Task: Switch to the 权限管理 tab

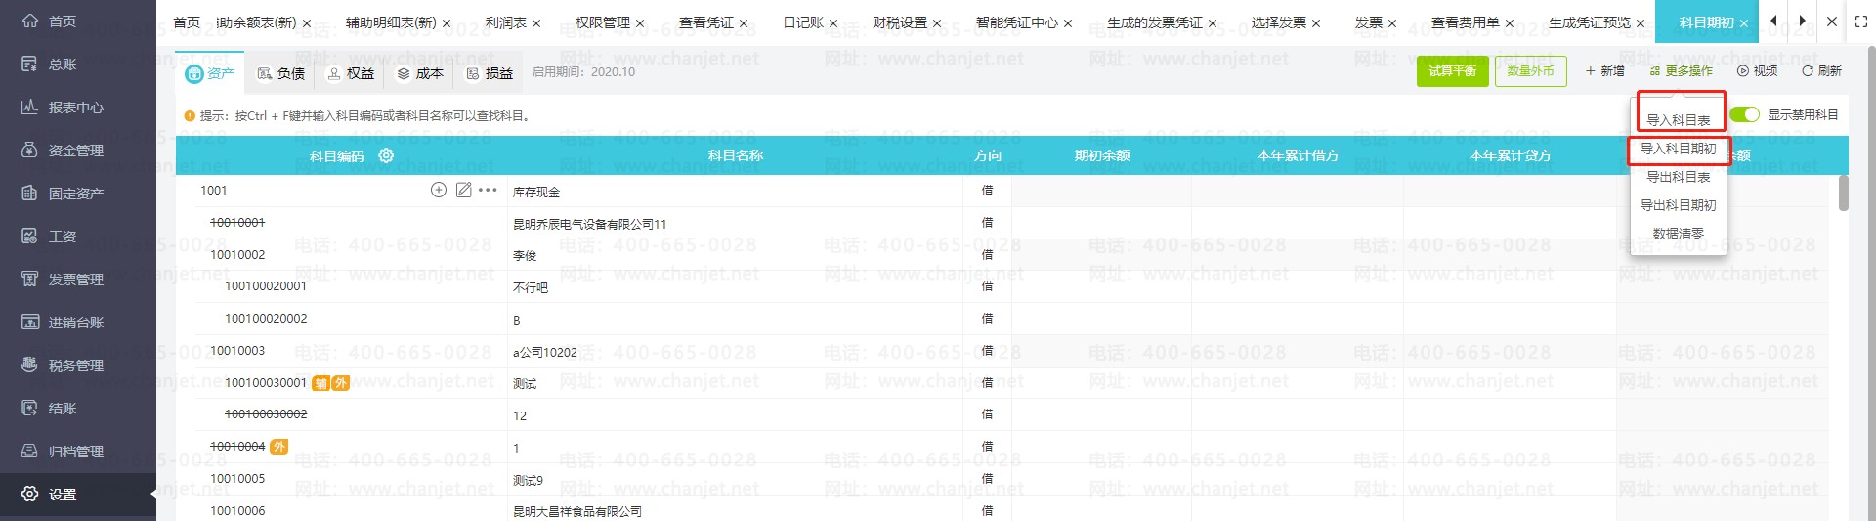Action: tap(602, 22)
